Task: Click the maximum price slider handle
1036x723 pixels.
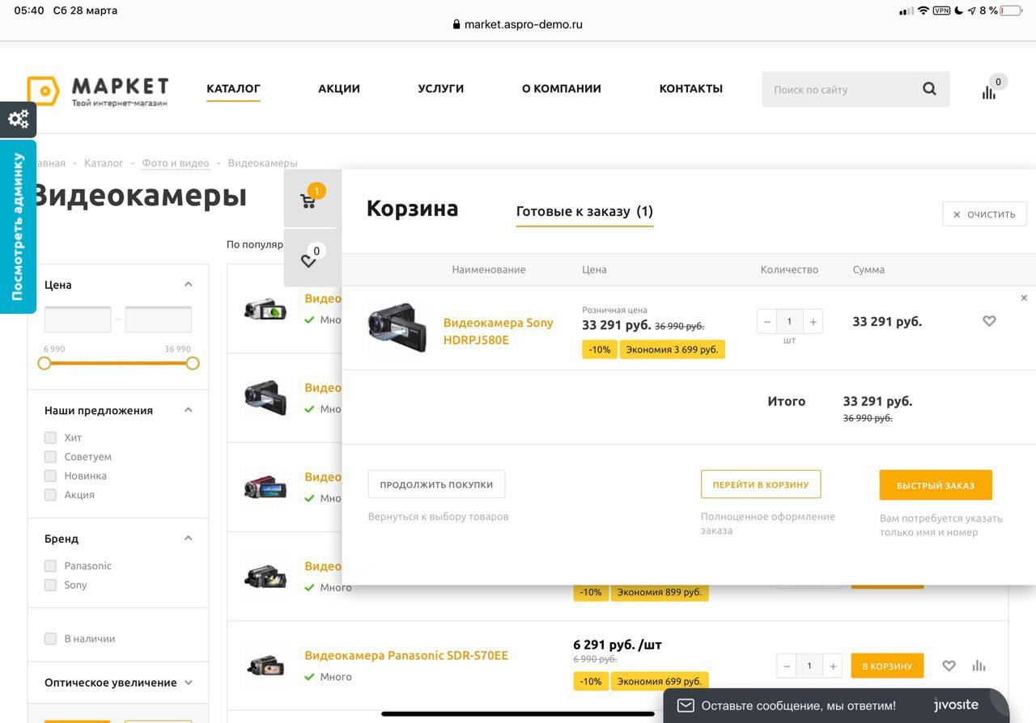Action: click(193, 363)
